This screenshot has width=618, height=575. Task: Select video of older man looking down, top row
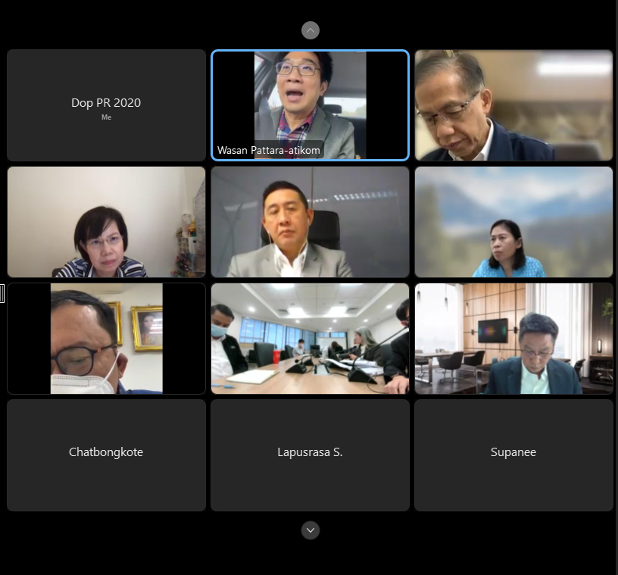513,105
